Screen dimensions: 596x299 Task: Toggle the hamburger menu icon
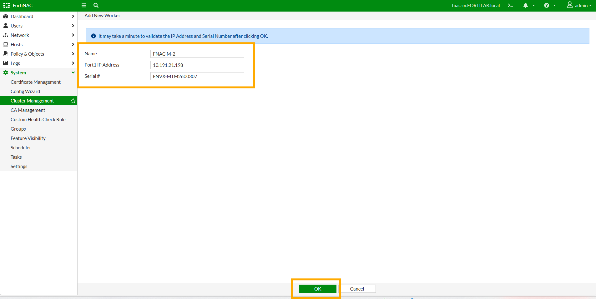(84, 5)
